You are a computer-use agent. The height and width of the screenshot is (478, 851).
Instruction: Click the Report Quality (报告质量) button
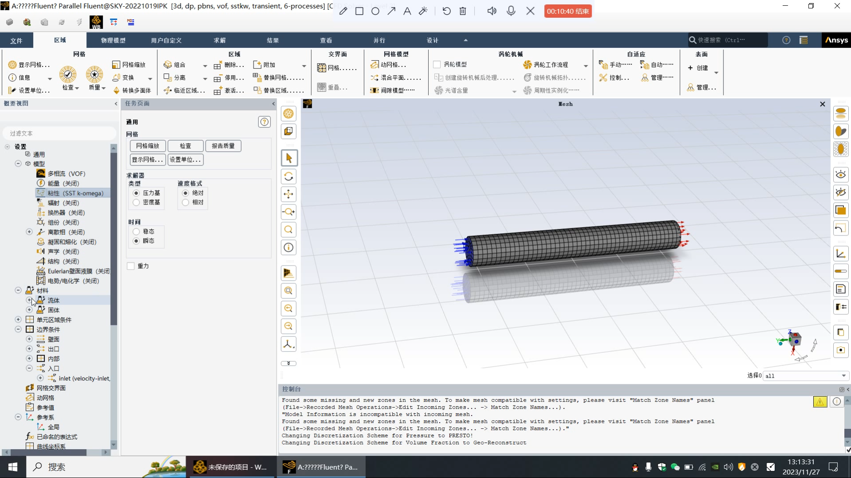pyautogui.click(x=223, y=146)
